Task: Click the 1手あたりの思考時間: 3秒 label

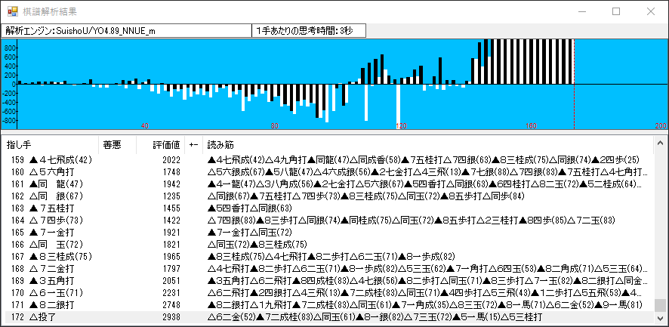Action: point(310,31)
